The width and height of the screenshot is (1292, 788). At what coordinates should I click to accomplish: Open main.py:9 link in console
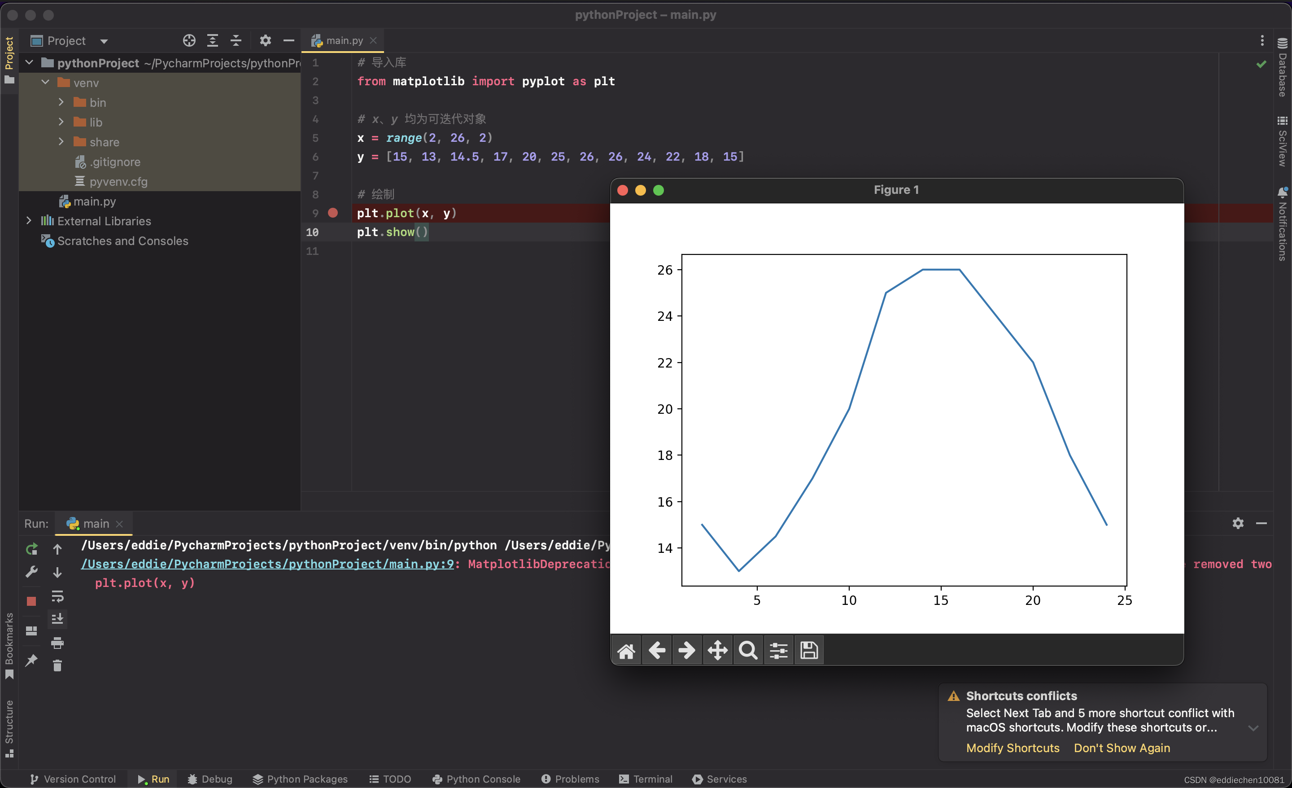267,564
